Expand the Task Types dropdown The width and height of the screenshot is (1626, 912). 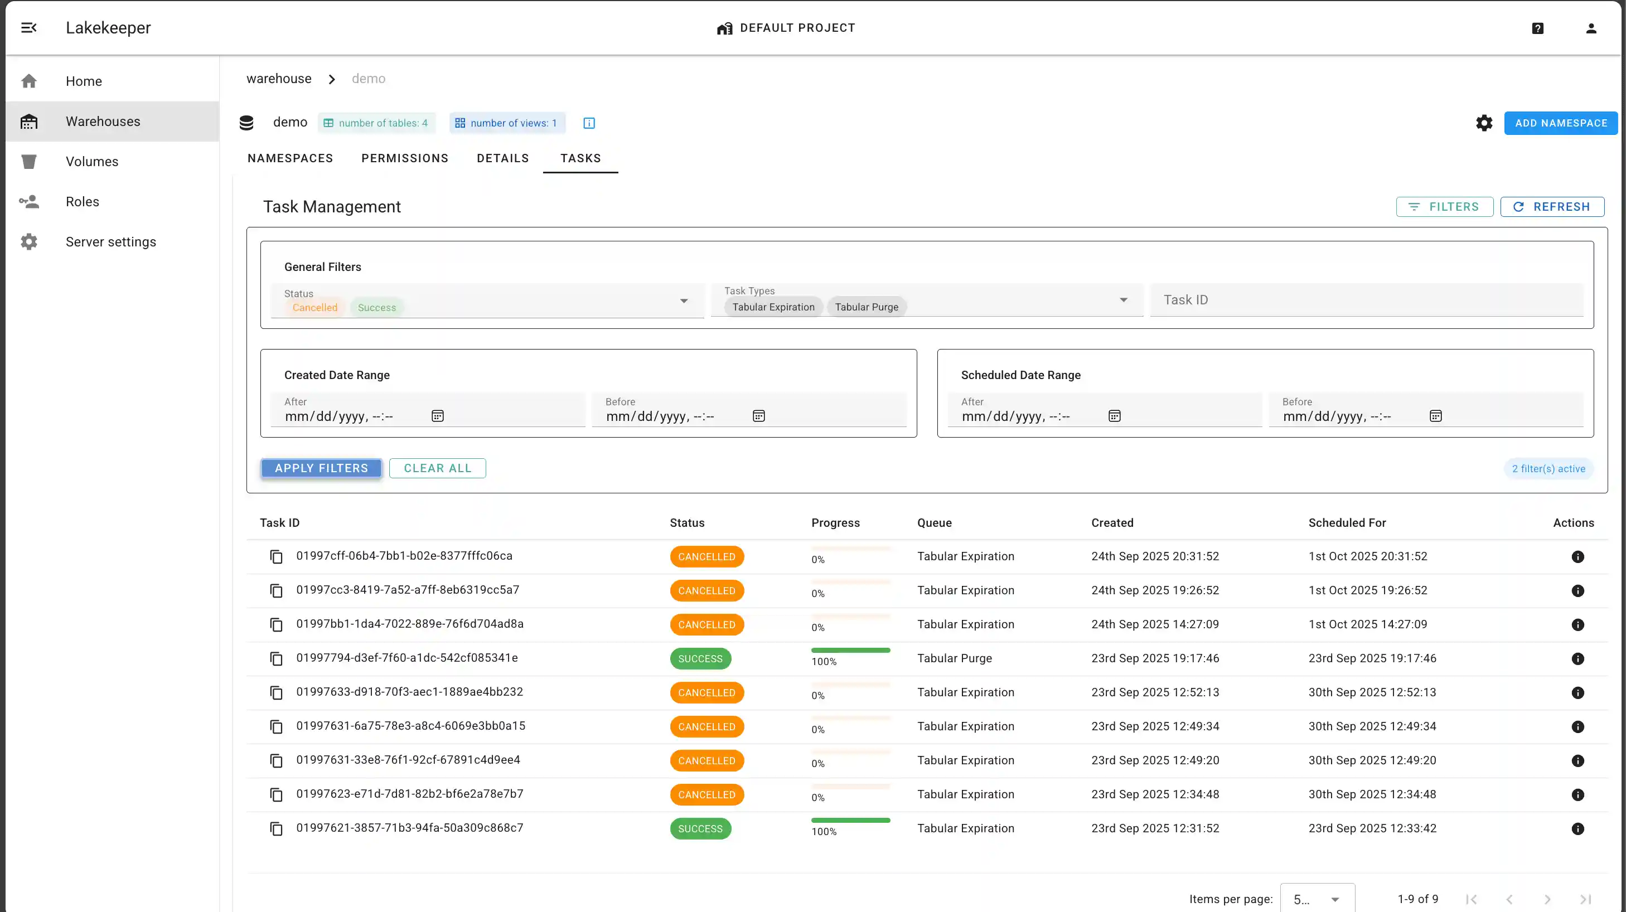[x=1124, y=300]
